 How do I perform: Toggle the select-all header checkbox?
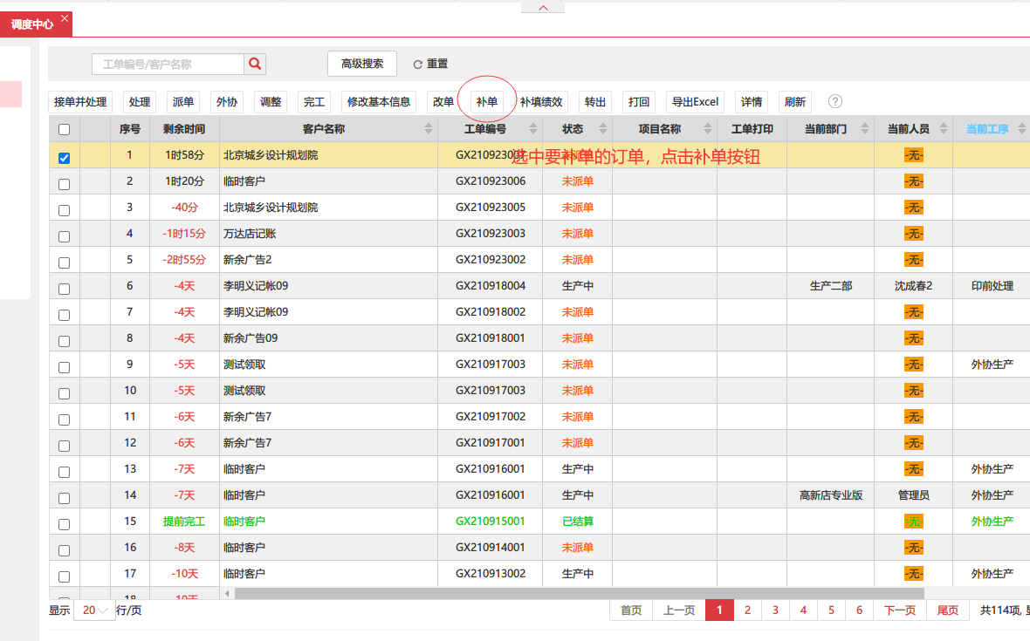(x=64, y=129)
